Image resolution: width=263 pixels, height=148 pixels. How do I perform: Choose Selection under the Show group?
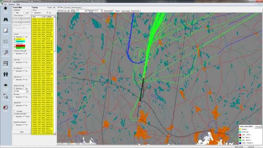click(33, 13)
